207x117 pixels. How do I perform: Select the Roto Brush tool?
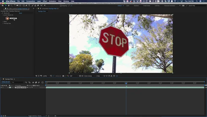(41, 6)
